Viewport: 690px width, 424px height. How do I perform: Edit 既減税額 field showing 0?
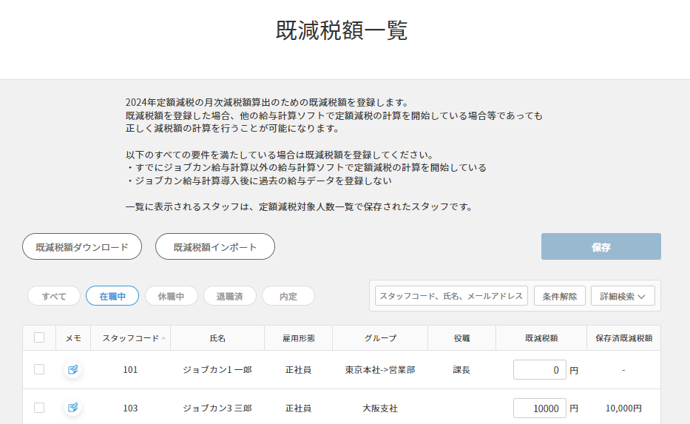click(x=540, y=370)
